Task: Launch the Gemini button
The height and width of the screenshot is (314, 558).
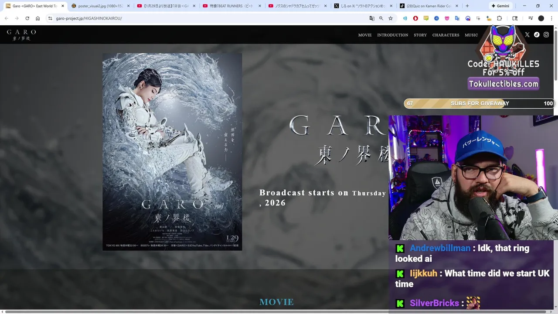Action: (500, 6)
